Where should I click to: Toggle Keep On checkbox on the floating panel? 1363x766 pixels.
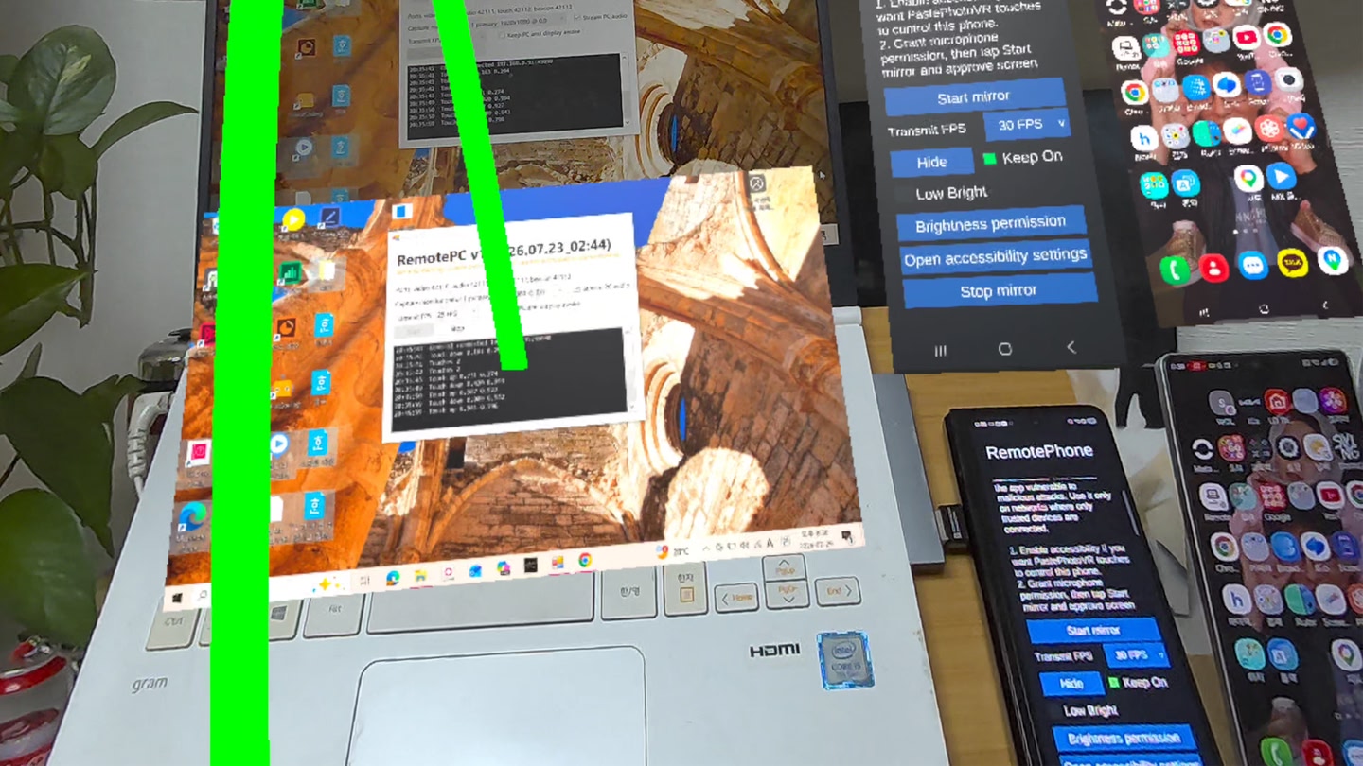(x=989, y=158)
